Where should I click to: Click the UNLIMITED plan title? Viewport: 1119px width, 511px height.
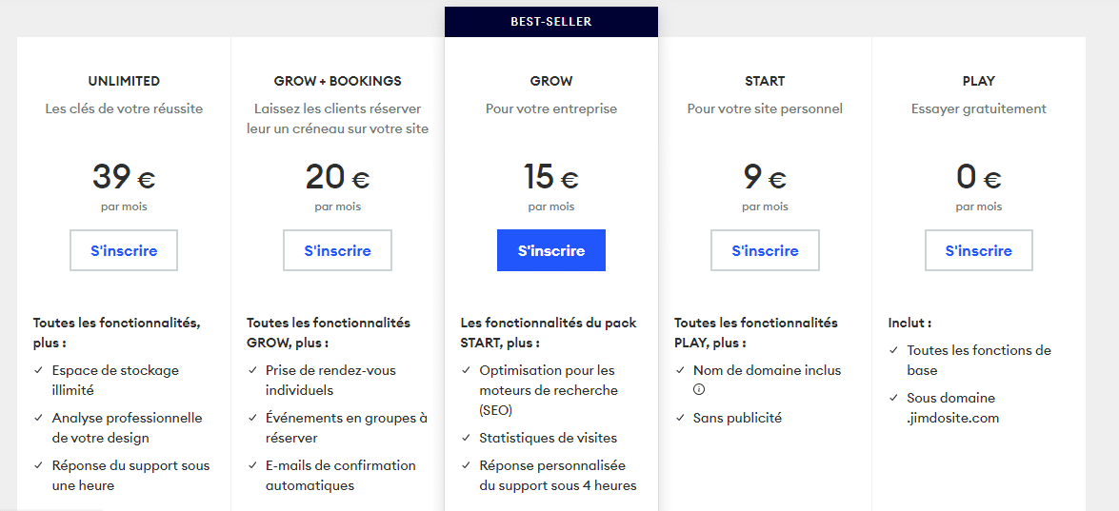coord(124,81)
